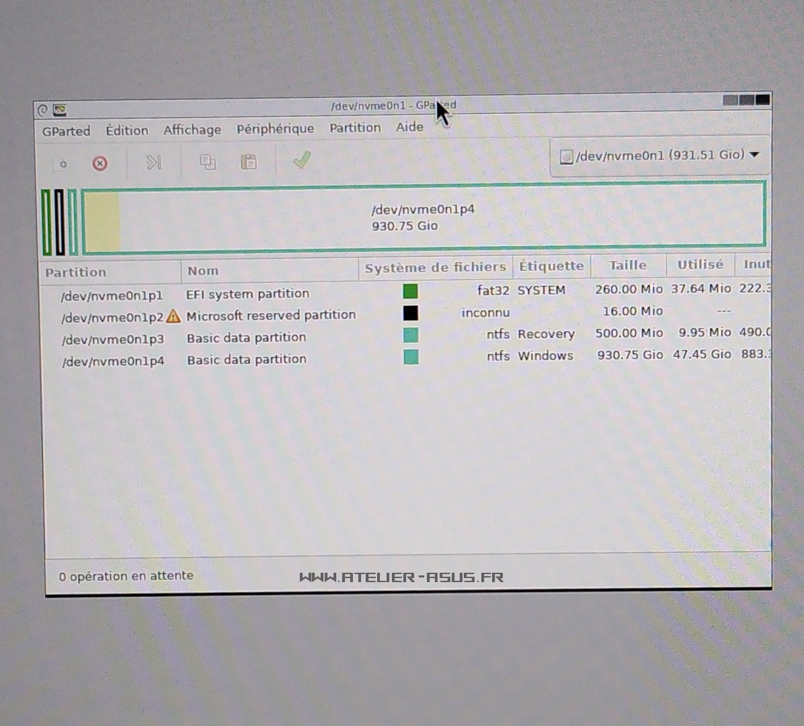Open the Partition menu in menu bar
804x726 pixels.
click(x=355, y=128)
